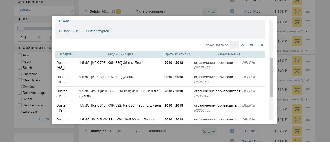
Task: Star the Champion fuel filter product
Action: point(86,131)
